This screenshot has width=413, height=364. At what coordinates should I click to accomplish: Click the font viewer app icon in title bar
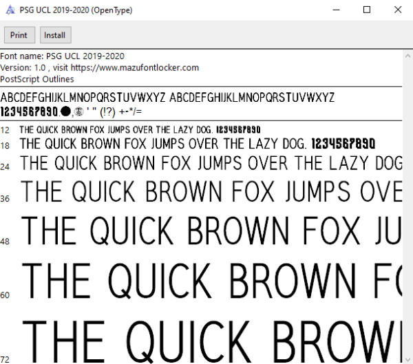click(10, 10)
